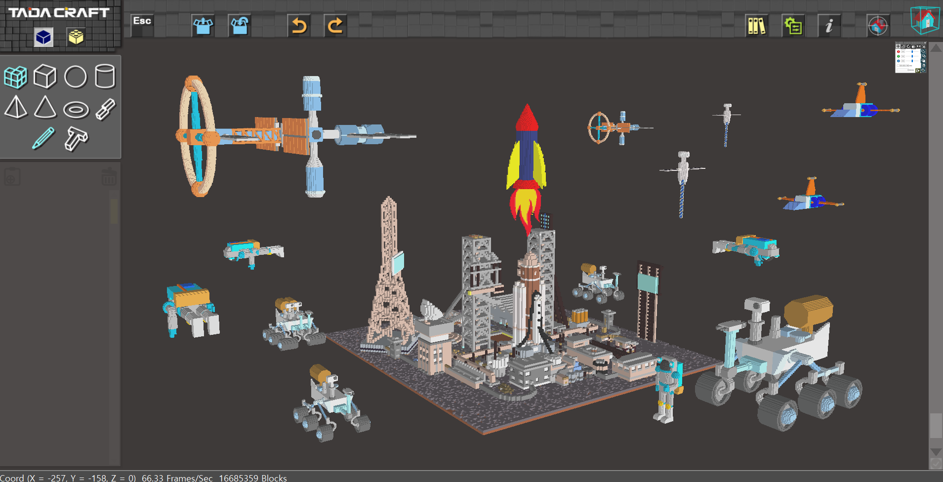Undo the last action

299,26
